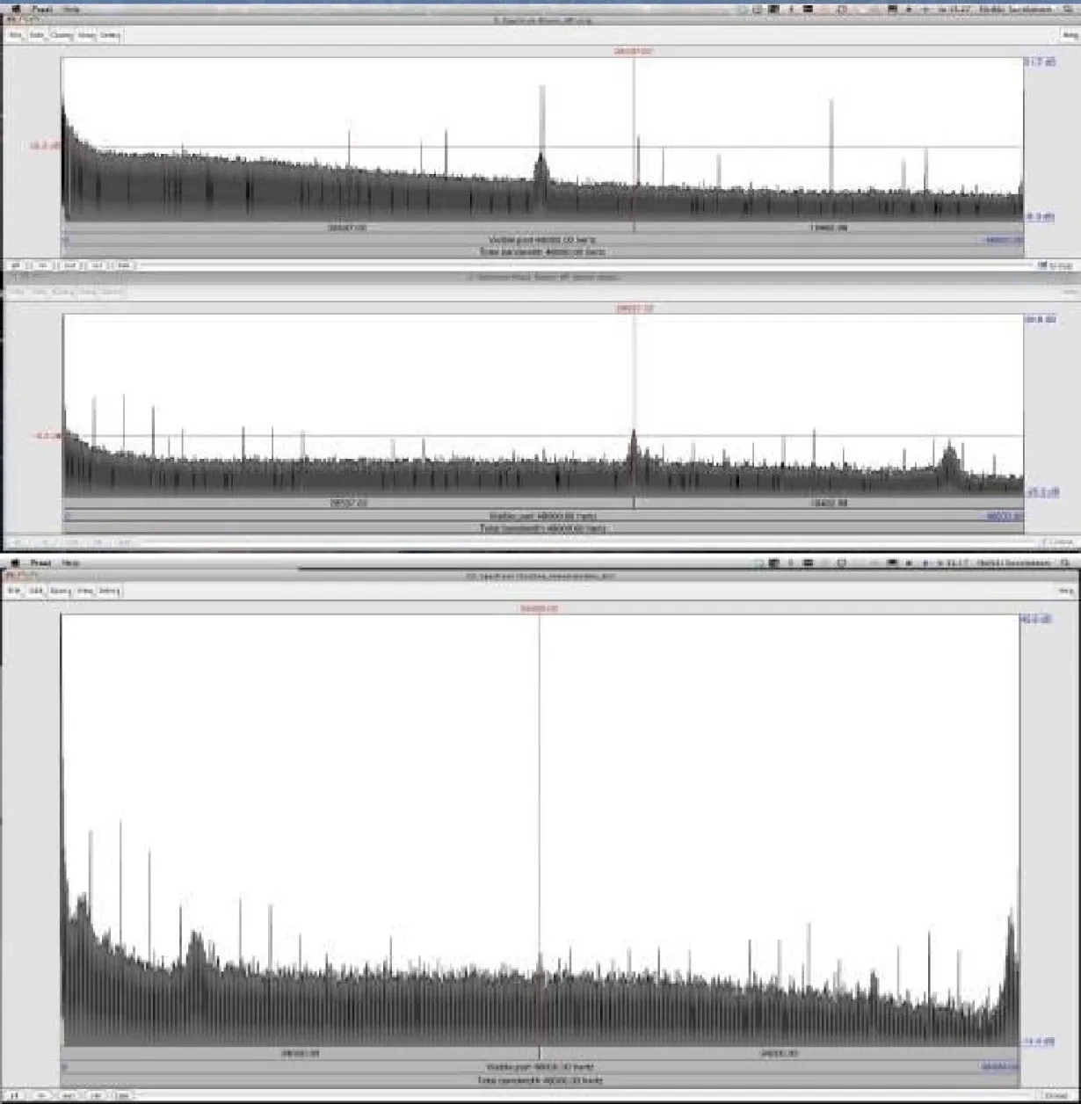Click the 'Total bandwidth' bar in top window

542,252
